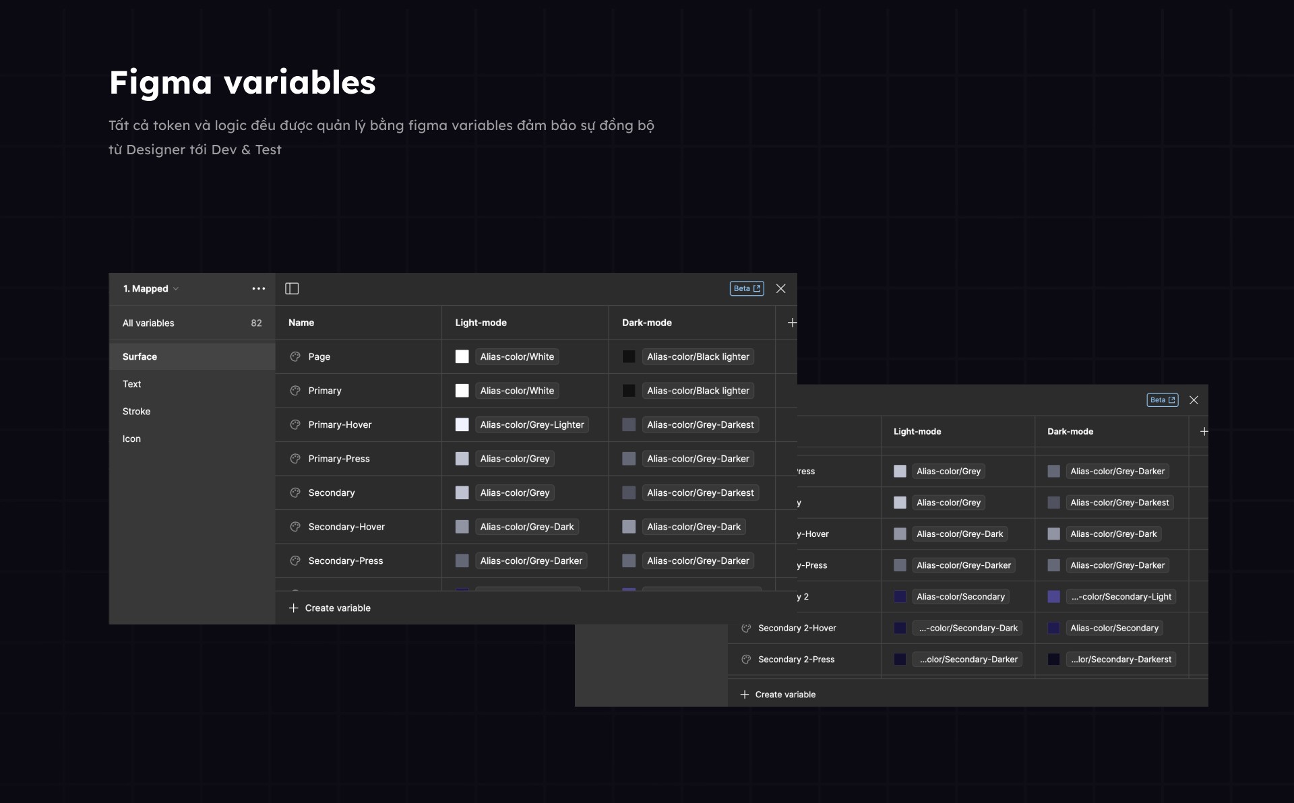Click the Alias-color/Grey-Lighter value for Primary-Hover
The height and width of the screenshot is (803, 1294).
pyautogui.click(x=532, y=424)
